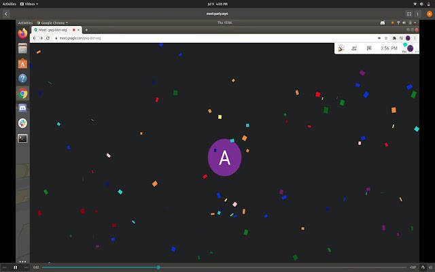435x272 pixels.
Task: Open the clock and calendar panel
Action: (217, 3)
